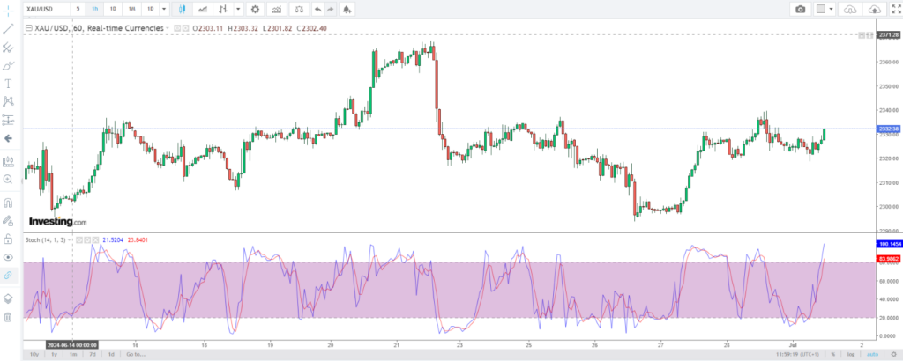This screenshot has width=903, height=361.
Task: Switch to the 5 minute interval
Action: click(x=78, y=9)
